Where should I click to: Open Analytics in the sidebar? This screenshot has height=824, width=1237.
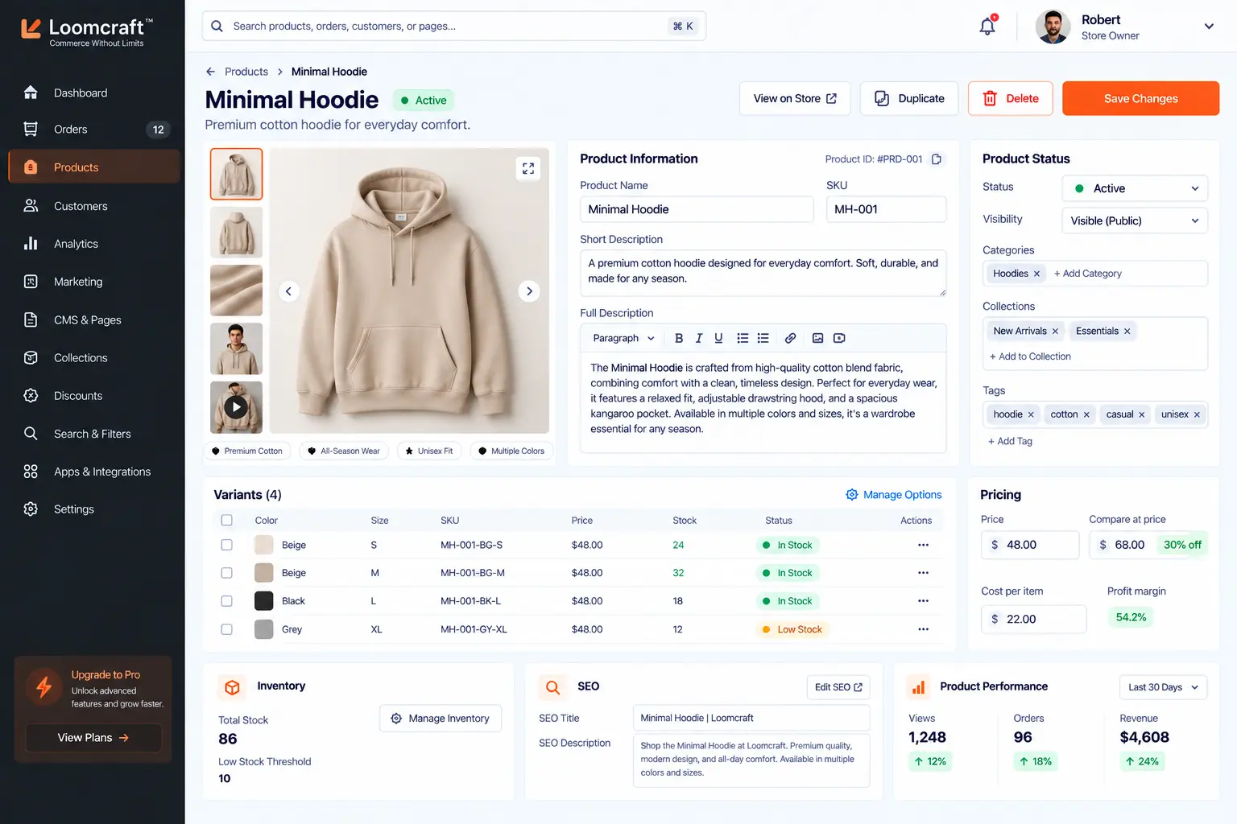93,244
